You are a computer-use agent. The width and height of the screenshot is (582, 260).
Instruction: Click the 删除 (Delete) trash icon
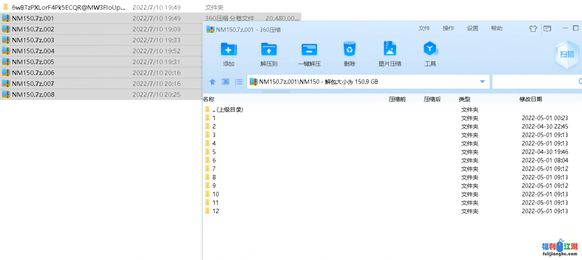tap(349, 50)
